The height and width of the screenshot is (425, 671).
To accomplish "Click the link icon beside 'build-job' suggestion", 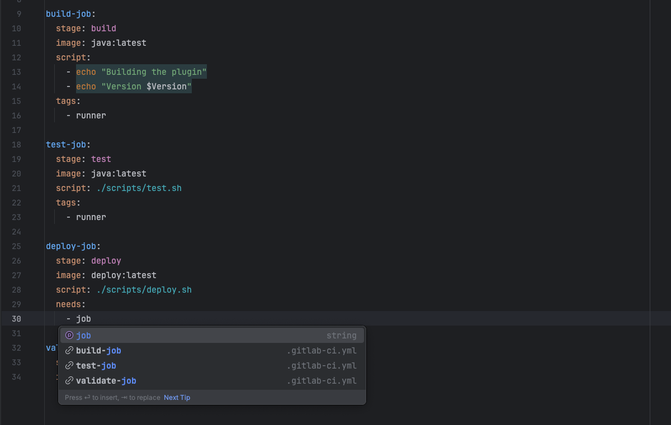I will pyautogui.click(x=69, y=351).
